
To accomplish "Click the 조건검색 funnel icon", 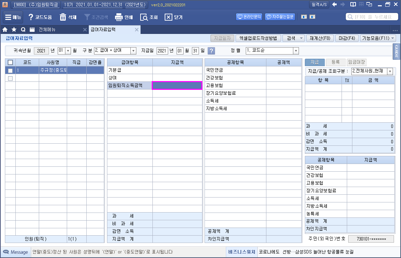I will (87, 17).
